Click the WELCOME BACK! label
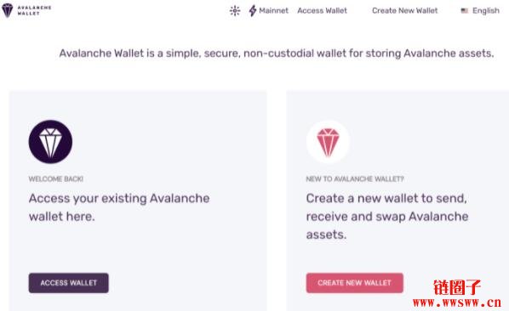The height and width of the screenshot is (311, 509). (x=56, y=178)
